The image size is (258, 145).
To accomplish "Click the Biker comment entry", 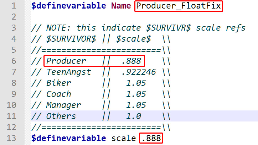I will coord(58,83).
